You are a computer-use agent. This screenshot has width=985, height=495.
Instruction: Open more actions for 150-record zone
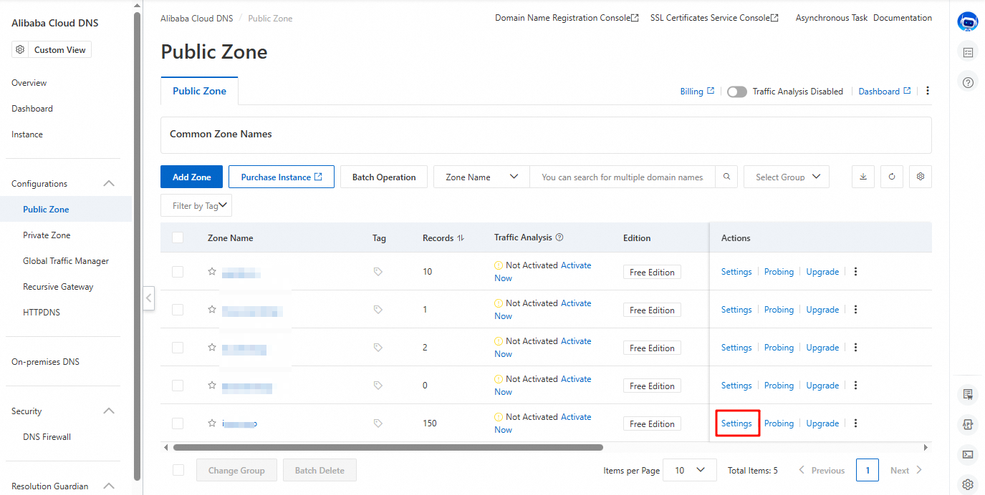(855, 423)
